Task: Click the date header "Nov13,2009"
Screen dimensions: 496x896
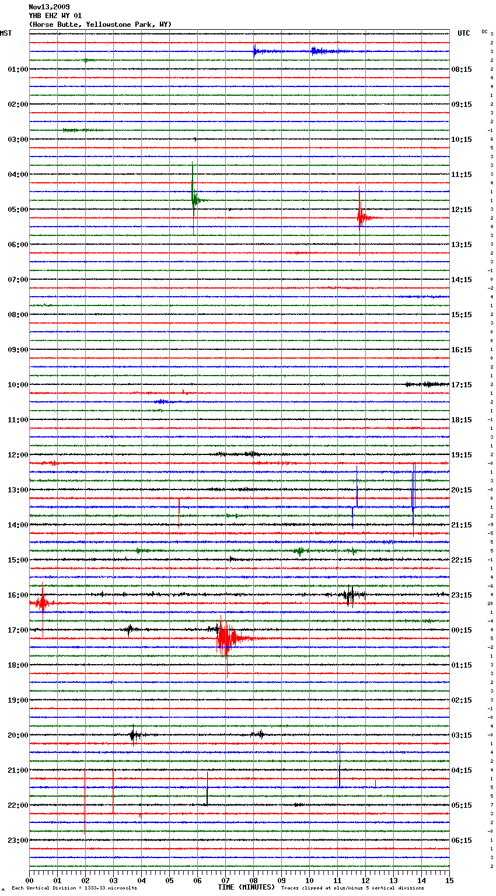Action: 49,7
